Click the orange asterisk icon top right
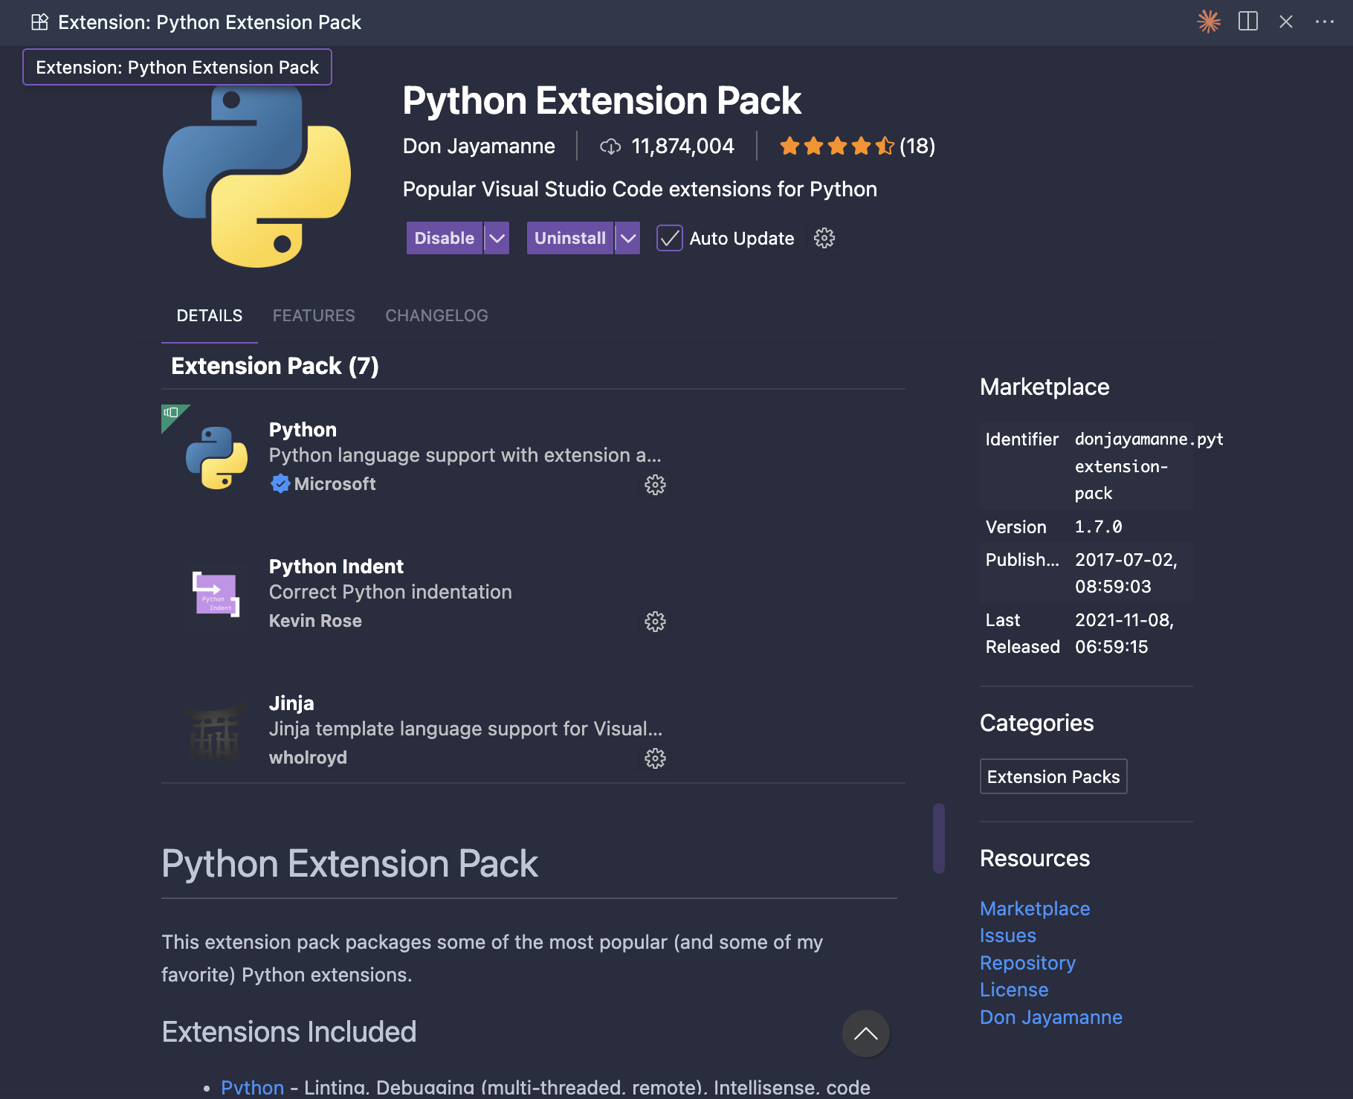Screen dimensions: 1353x1099 (1209, 22)
